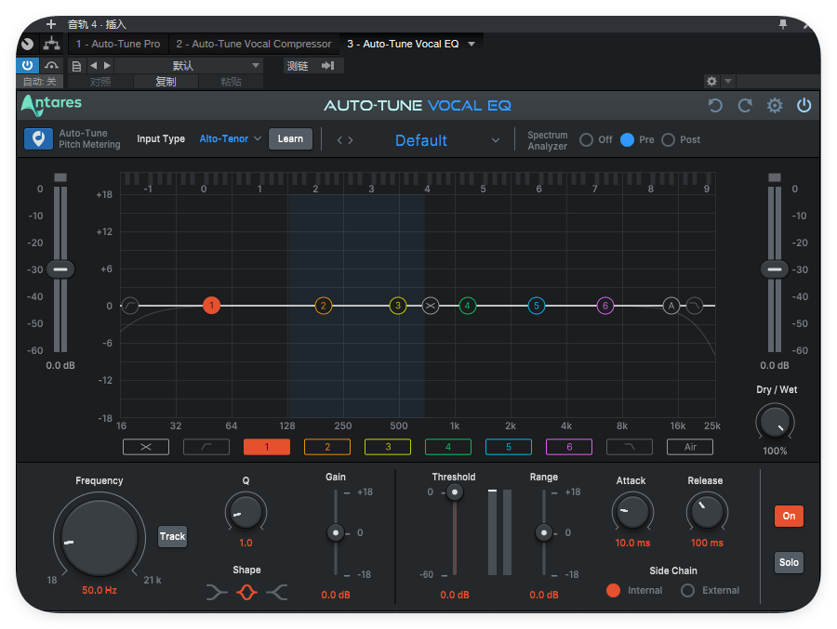Click EQ band 1 node on graph

[x=211, y=306]
